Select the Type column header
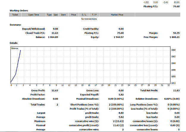The height and width of the screenshot is (132, 186). click(x=49, y=15)
